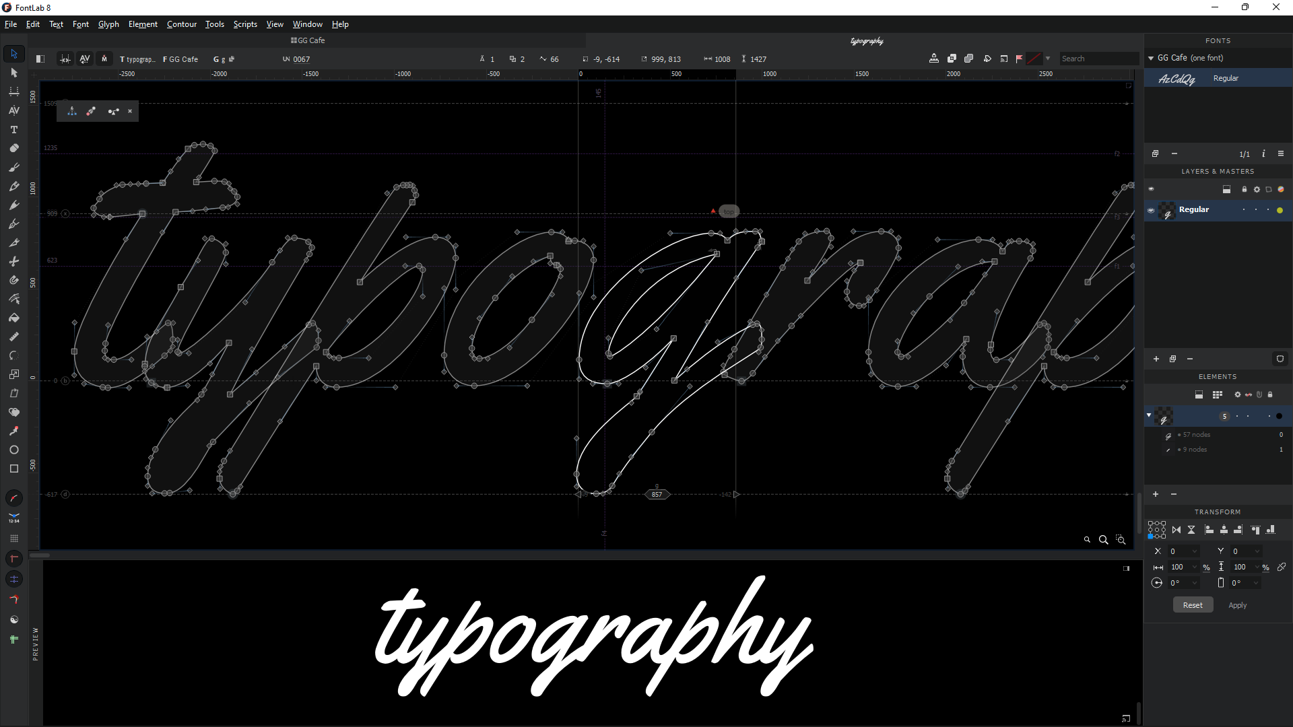Image resolution: width=1293 pixels, height=727 pixels.
Task: Open the Scripts menu
Action: [244, 24]
